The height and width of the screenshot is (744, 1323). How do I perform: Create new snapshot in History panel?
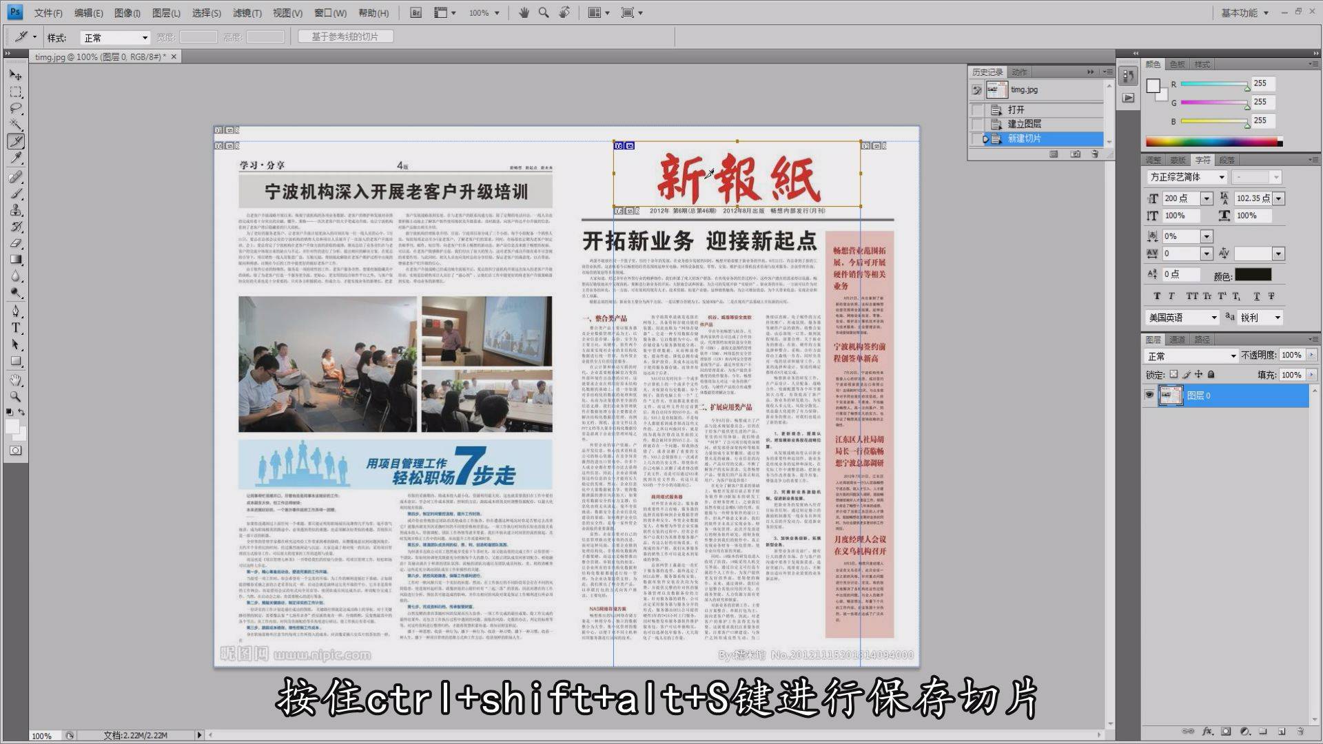click(x=1075, y=154)
